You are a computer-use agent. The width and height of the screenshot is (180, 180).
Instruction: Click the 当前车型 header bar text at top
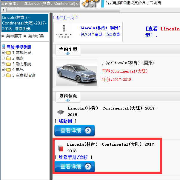click(40, 4)
